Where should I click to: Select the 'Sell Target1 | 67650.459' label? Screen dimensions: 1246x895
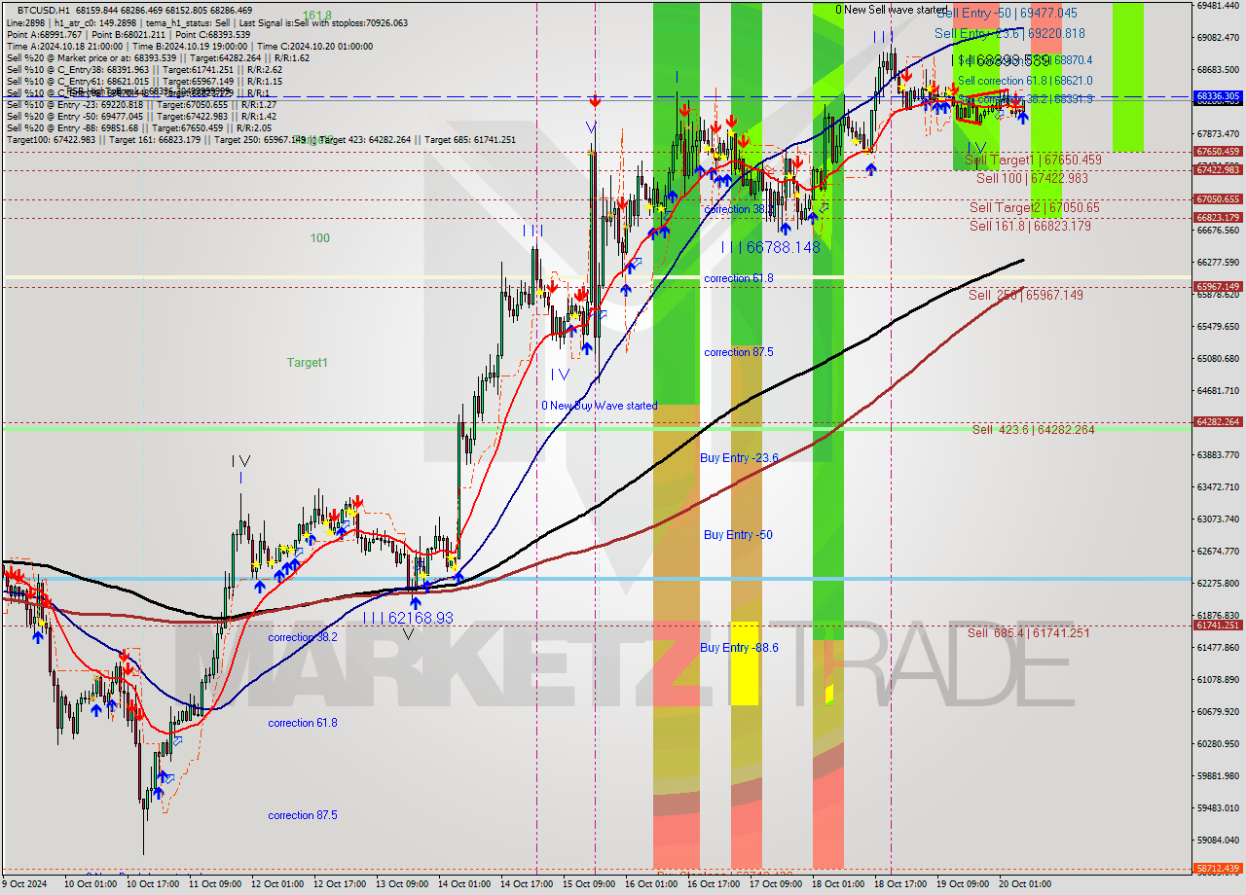click(x=1033, y=160)
